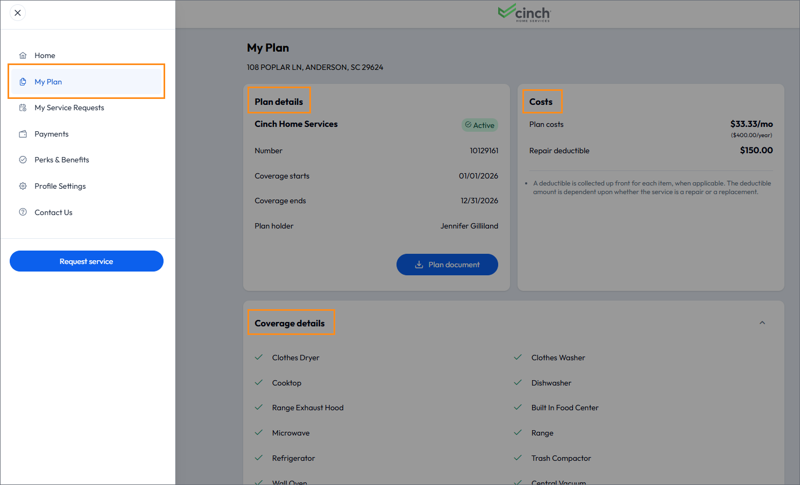Click the Payments wallet icon
800x485 pixels.
pyautogui.click(x=23, y=134)
